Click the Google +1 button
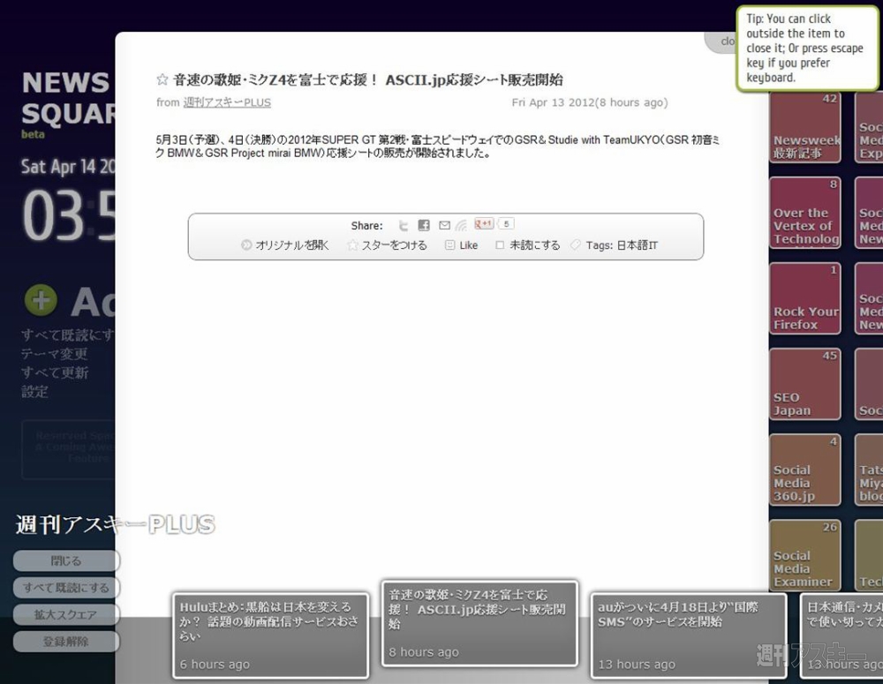Screen dimensions: 883x684 [484, 223]
